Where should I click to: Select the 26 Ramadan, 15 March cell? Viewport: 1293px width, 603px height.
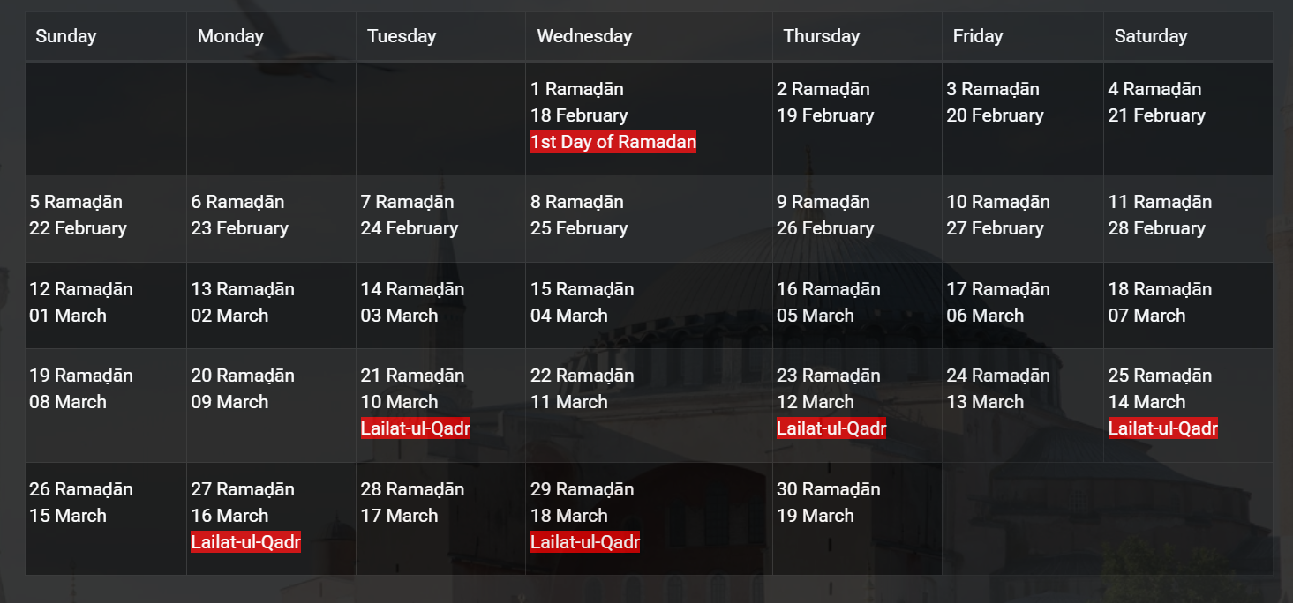(x=106, y=517)
